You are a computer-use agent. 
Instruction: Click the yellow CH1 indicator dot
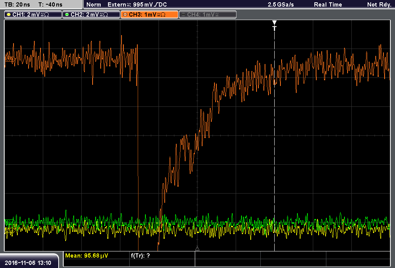9,15
